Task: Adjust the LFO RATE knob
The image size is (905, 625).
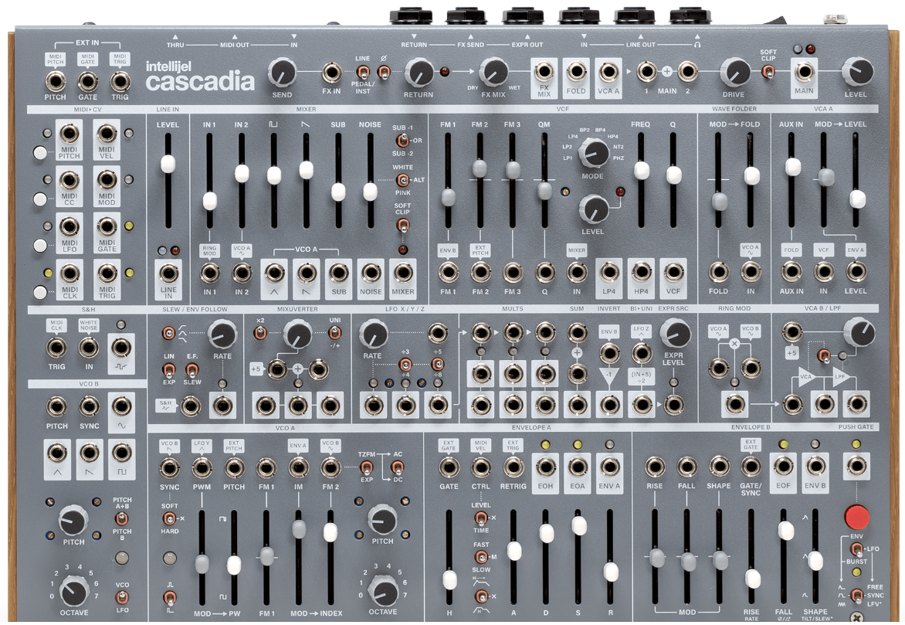Action: tap(374, 335)
